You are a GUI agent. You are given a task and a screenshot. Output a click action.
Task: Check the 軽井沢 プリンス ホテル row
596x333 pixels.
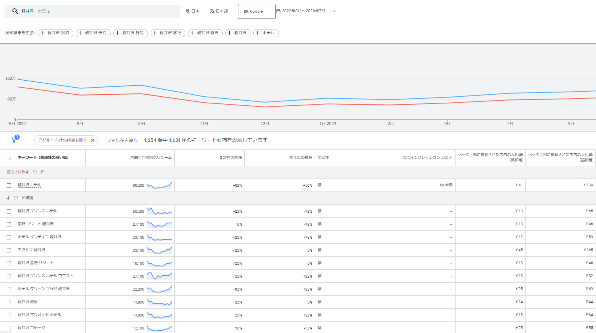9,211
